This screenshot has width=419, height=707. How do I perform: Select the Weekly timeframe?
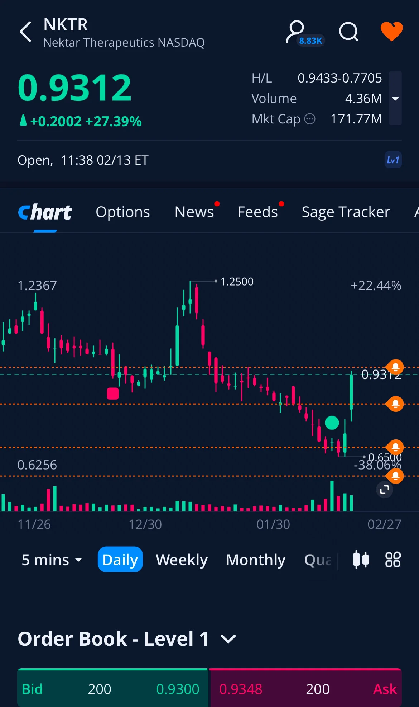coord(182,560)
